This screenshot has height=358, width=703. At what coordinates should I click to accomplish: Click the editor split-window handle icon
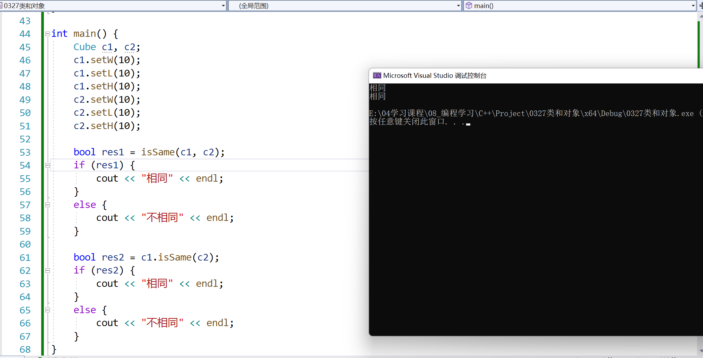tap(701, 6)
